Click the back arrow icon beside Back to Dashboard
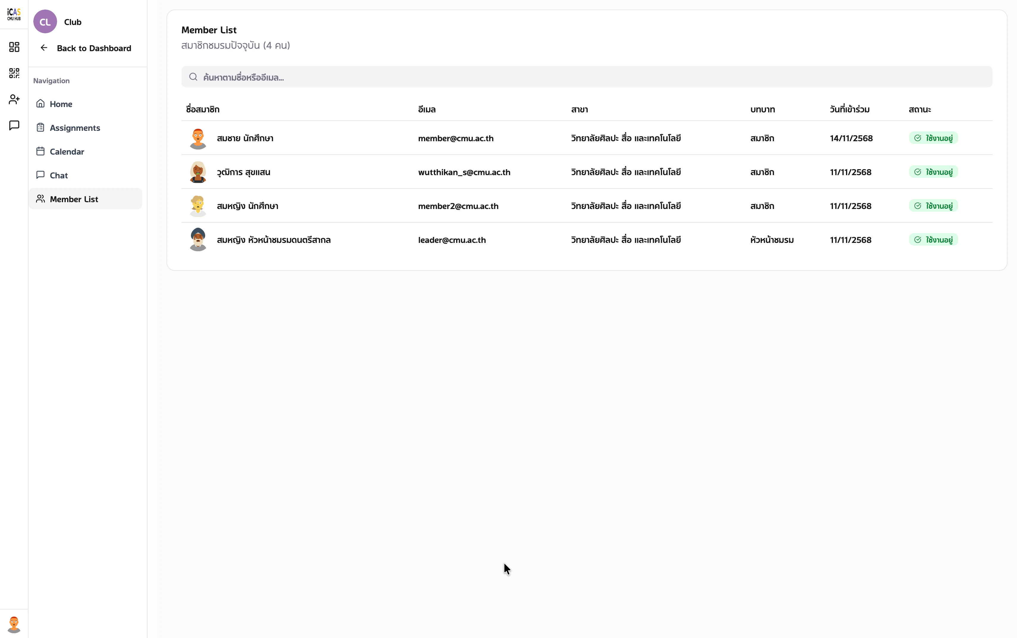This screenshot has width=1017, height=638. click(x=44, y=48)
